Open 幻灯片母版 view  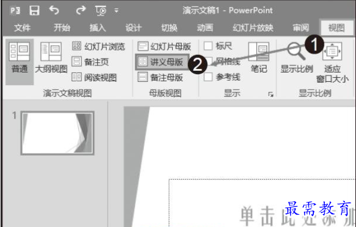(164, 46)
